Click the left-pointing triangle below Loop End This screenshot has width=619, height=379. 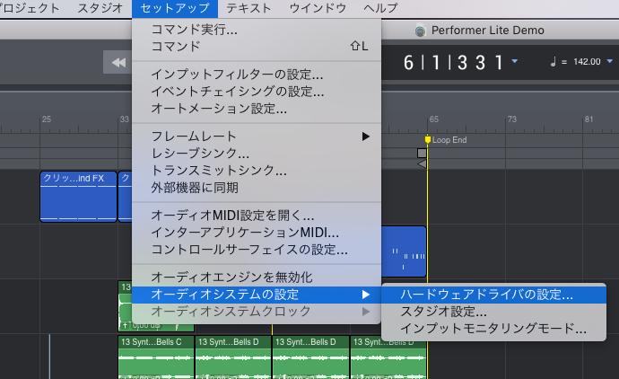pyautogui.click(x=422, y=163)
